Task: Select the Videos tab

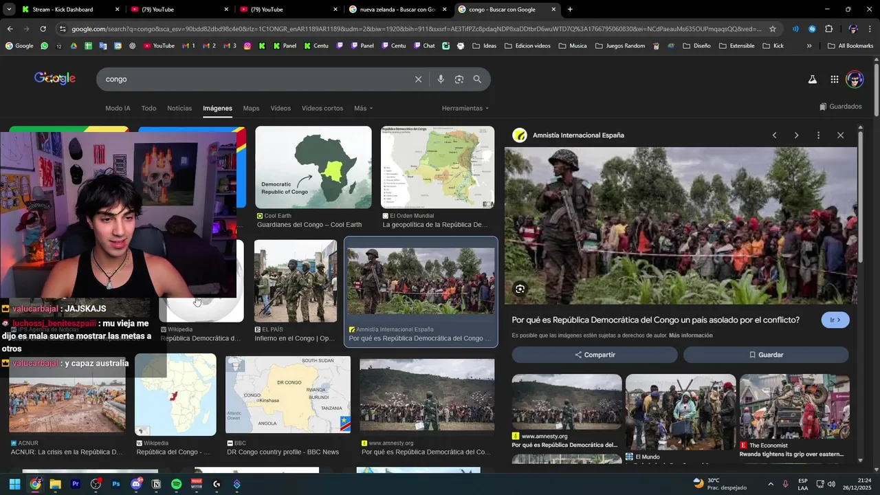Action: [280, 108]
